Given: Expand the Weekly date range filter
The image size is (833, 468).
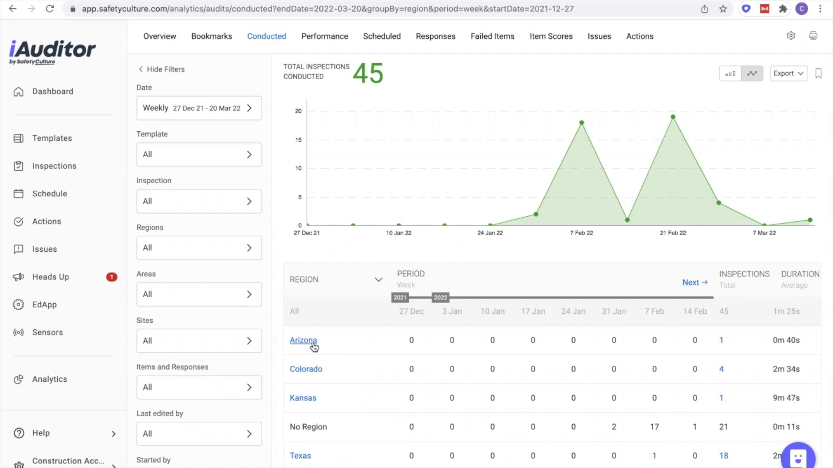Looking at the screenshot, I should 199,108.
